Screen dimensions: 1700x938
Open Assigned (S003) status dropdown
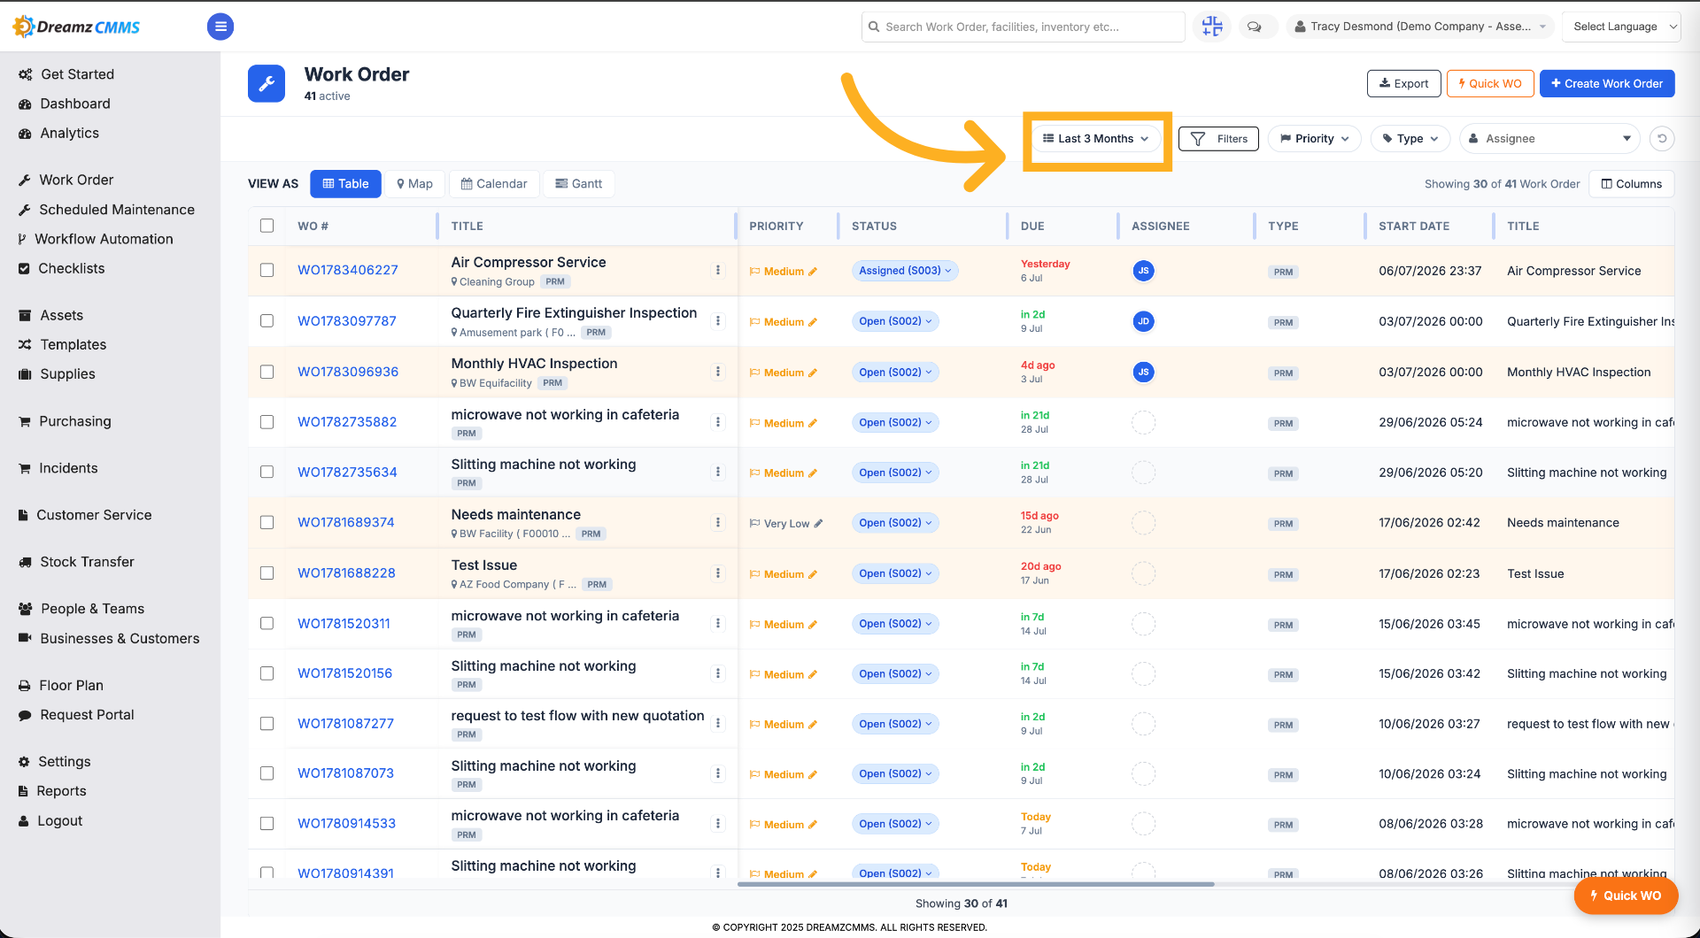(905, 271)
